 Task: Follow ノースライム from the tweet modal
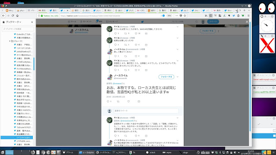pyautogui.click(x=166, y=77)
